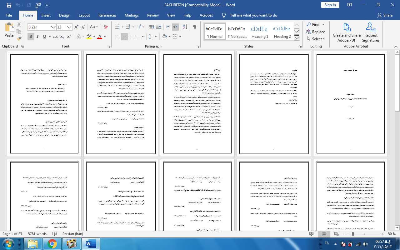This screenshot has width=400, height=250.
Task: Click the Replace button
Action: pos(316,32)
